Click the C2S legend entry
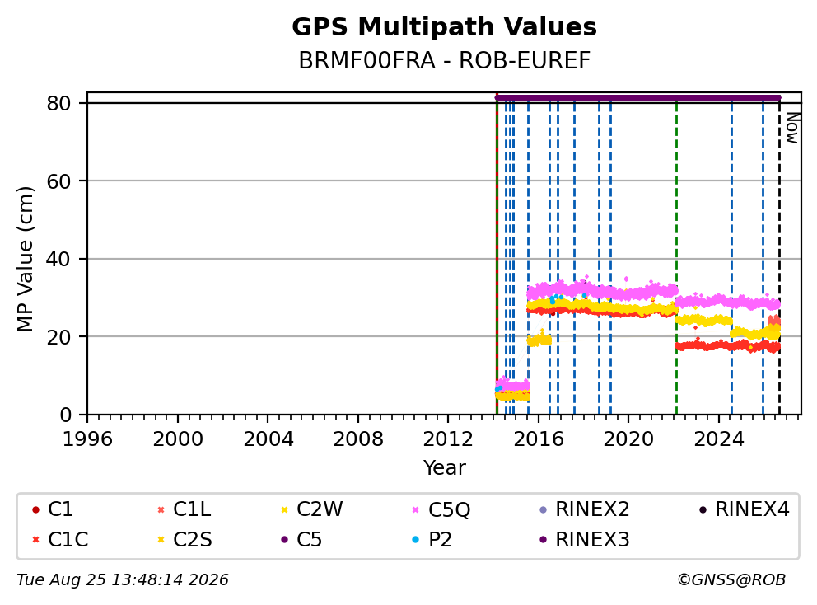 coord(184,540)
